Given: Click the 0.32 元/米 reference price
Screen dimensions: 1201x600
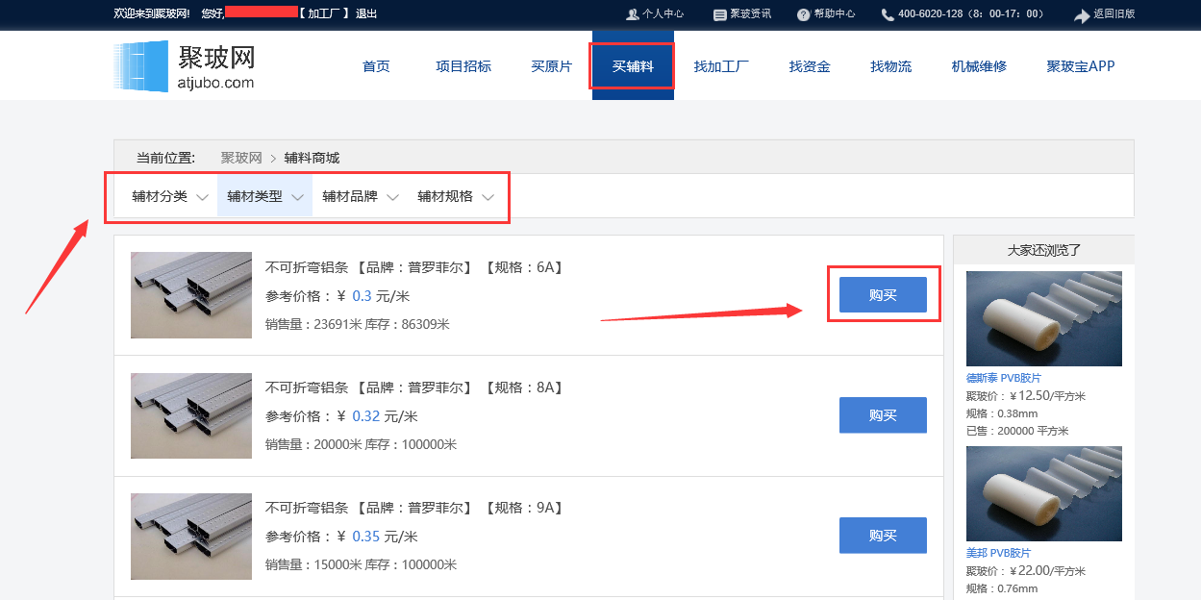Looking at the screenshot, I should coord(385,416).
